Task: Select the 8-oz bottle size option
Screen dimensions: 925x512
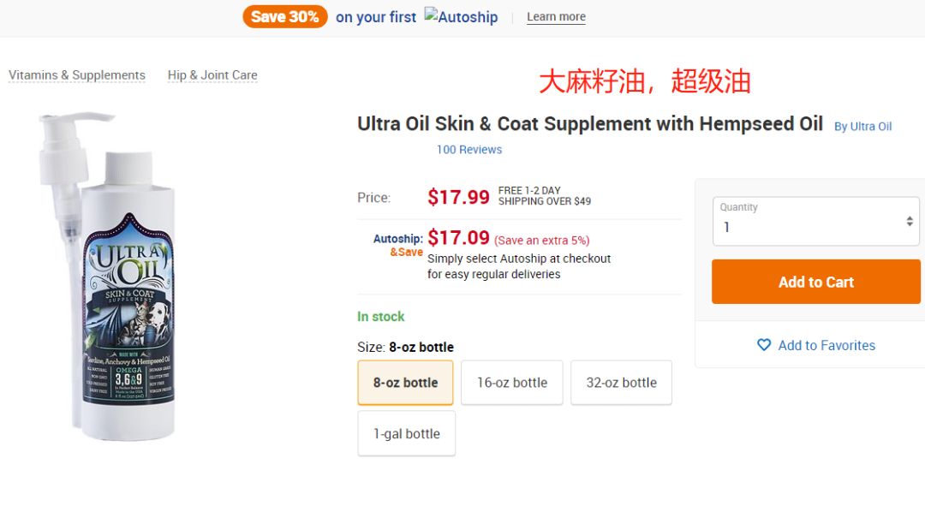Action: [405, 383]
